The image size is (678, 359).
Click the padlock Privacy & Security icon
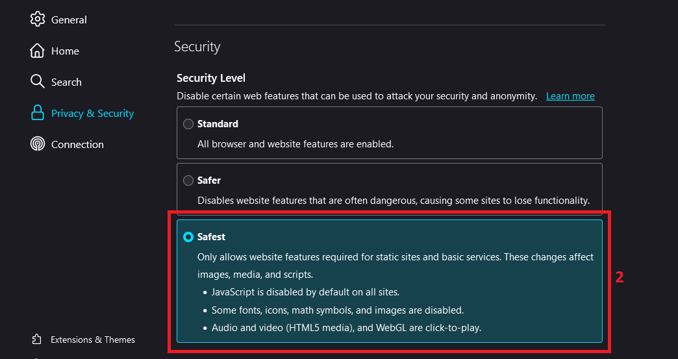(x=38, y=113)
